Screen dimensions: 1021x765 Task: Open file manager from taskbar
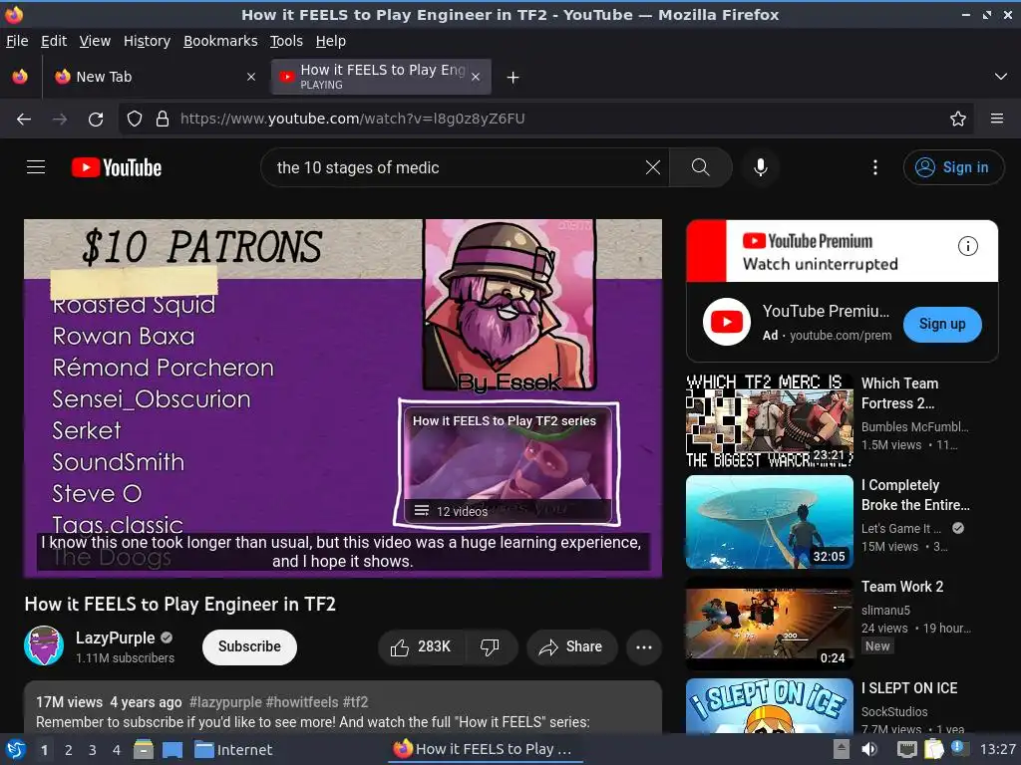tap(144, 749)
